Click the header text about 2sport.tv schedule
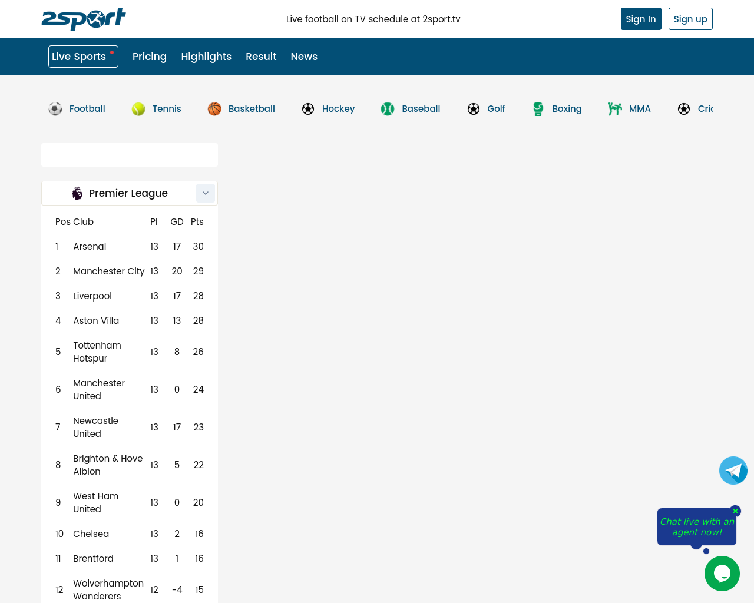This screenshot has width=754, height=603. (x=373, y=19)
